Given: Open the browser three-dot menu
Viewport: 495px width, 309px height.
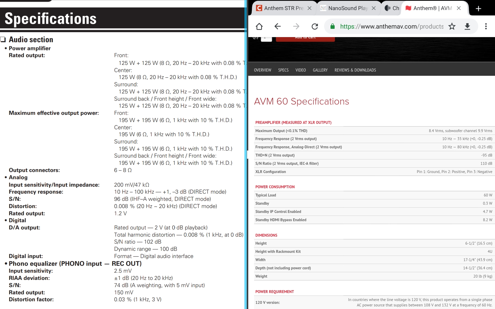Looking at the screenshot, I should [486, 27].
